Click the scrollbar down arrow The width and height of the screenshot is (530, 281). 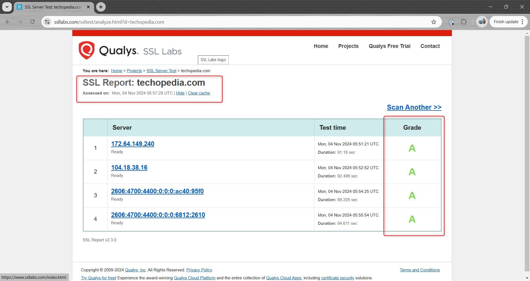coord(527,278)
